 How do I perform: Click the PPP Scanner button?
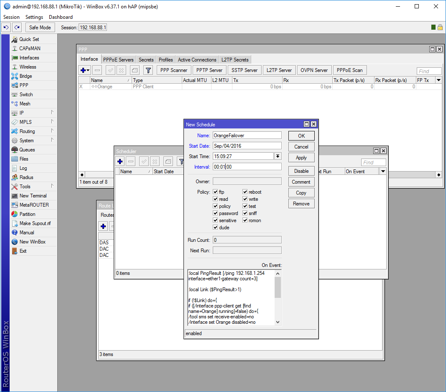pos(174,70)
